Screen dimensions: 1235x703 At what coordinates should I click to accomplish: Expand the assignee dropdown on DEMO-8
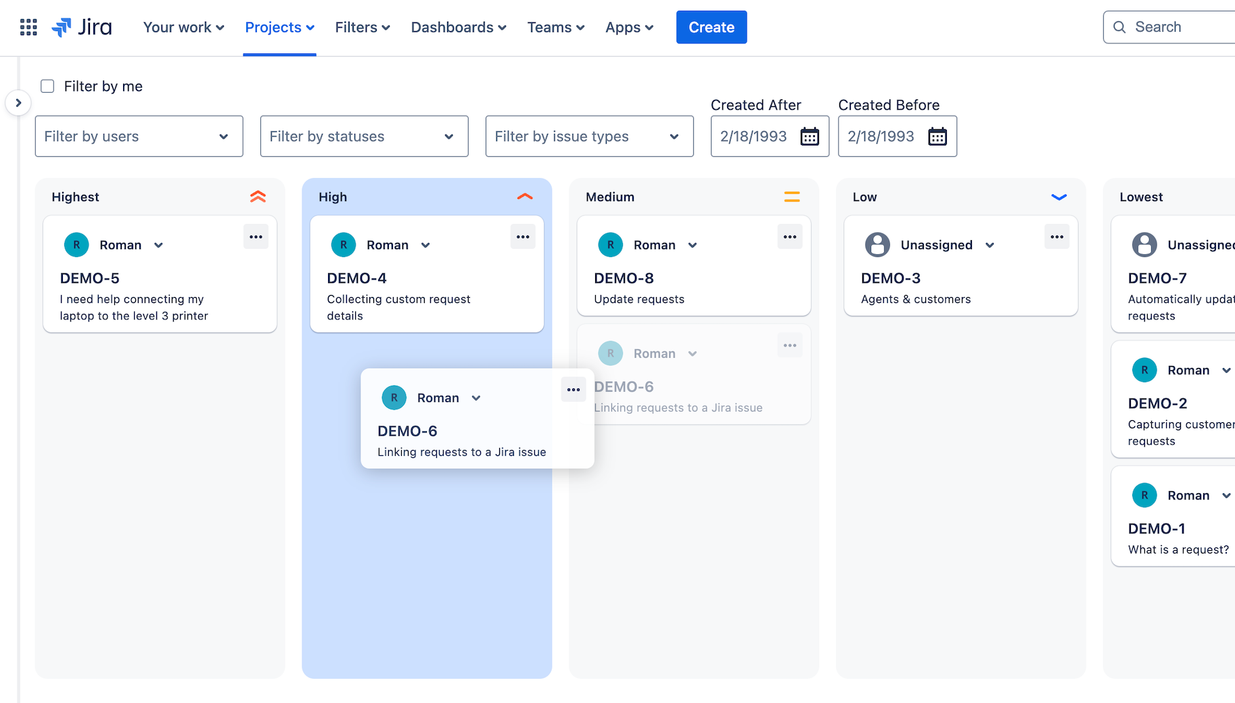tap(692, 245)
